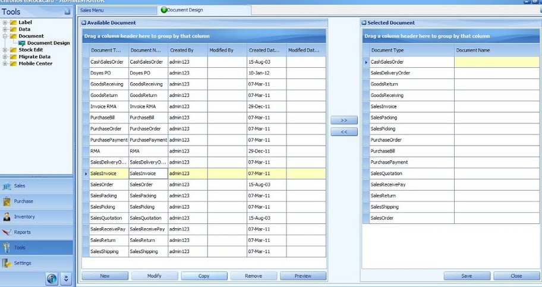
Task: Click the Save button
Action: click(x=467, y=276)
